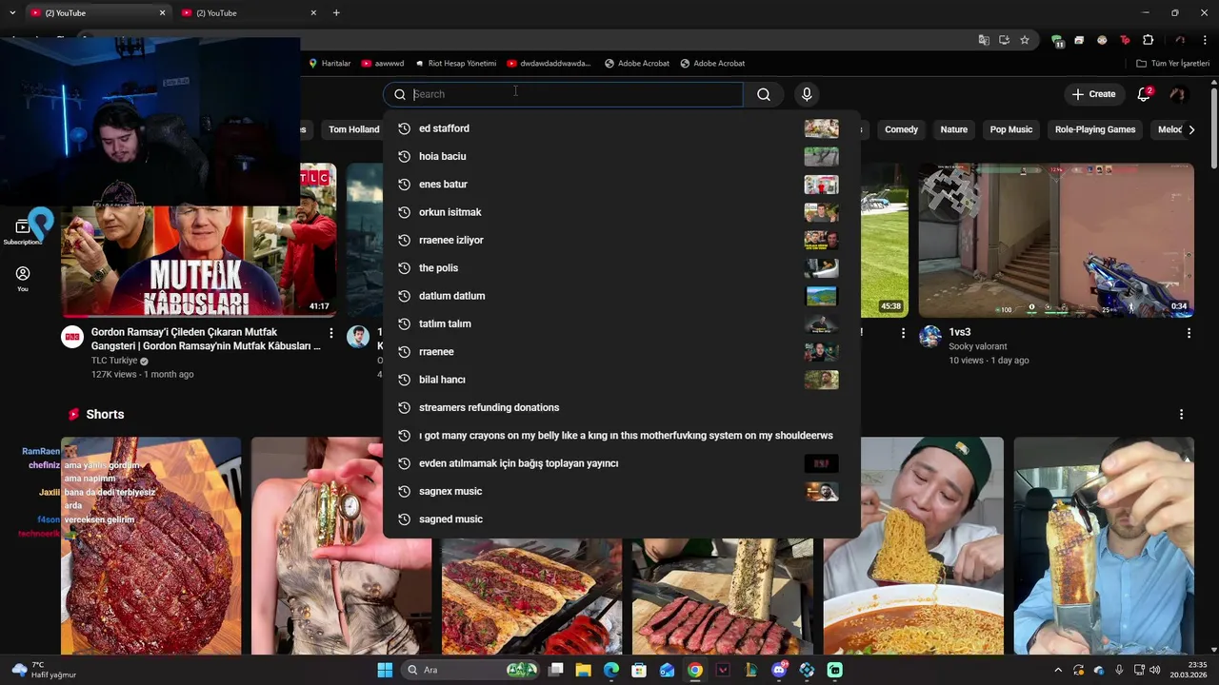
Task: Choose the 'orkun isitmak' suggestion
Action: coord(621,212)
